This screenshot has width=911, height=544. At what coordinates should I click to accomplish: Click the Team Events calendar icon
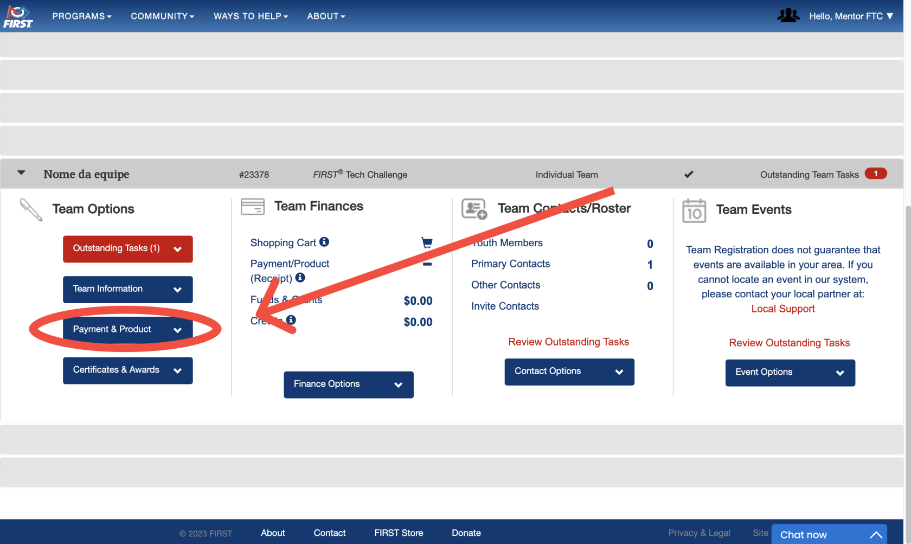tap(694, 210)
